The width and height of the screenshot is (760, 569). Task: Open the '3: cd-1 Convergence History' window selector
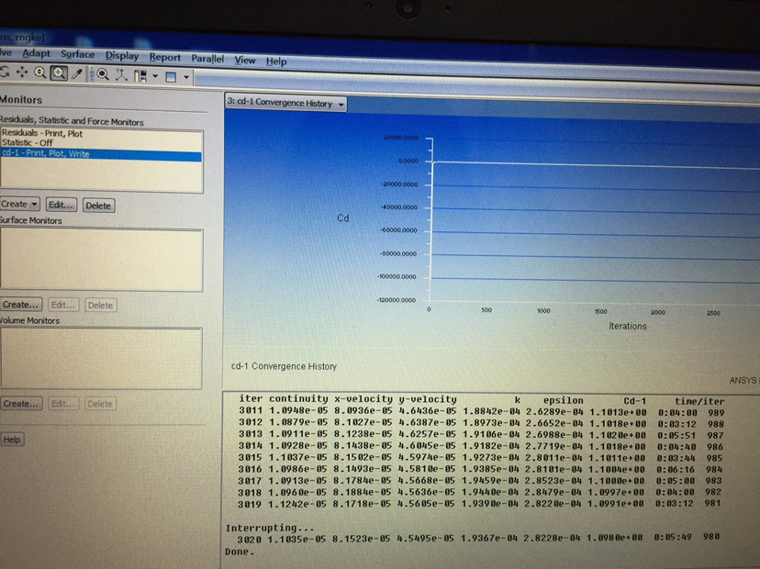pyautogui.click(x=286, y=103)
